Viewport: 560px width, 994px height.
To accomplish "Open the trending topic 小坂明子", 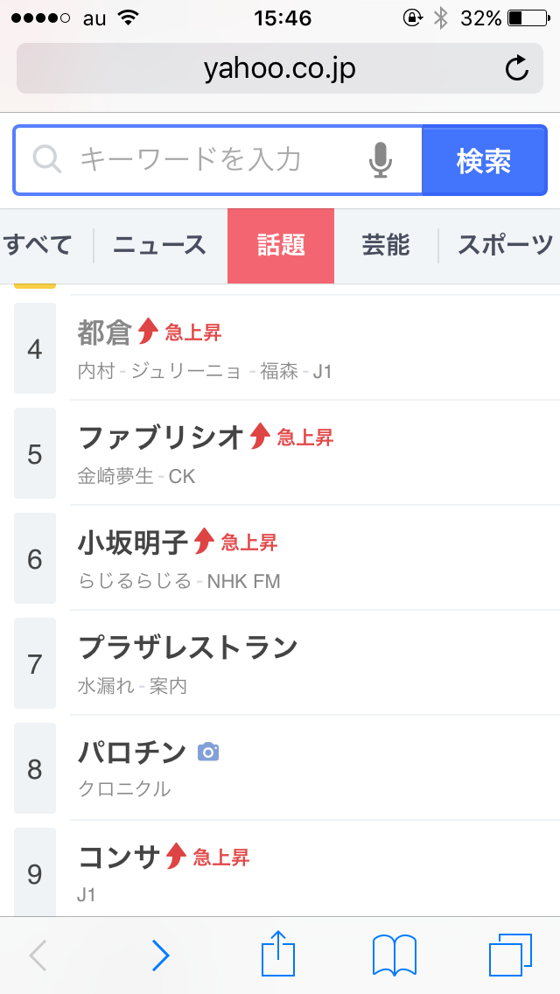I will pos(133,542).
